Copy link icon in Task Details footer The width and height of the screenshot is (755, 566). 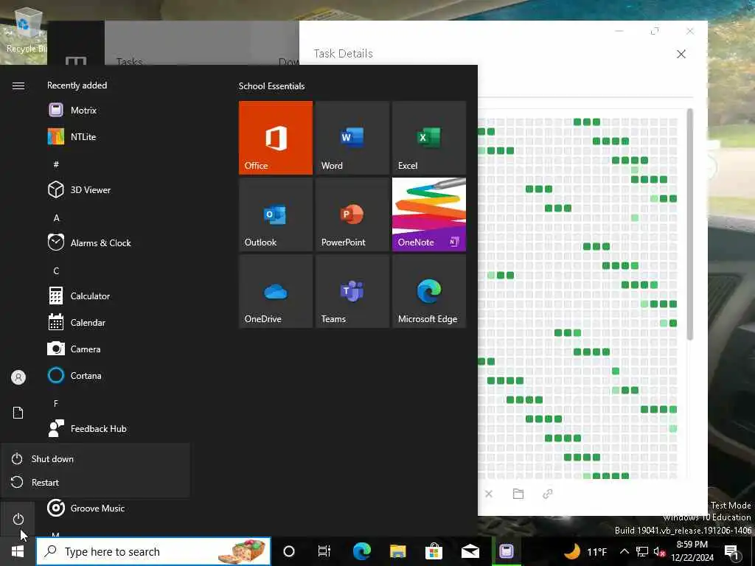548,494
